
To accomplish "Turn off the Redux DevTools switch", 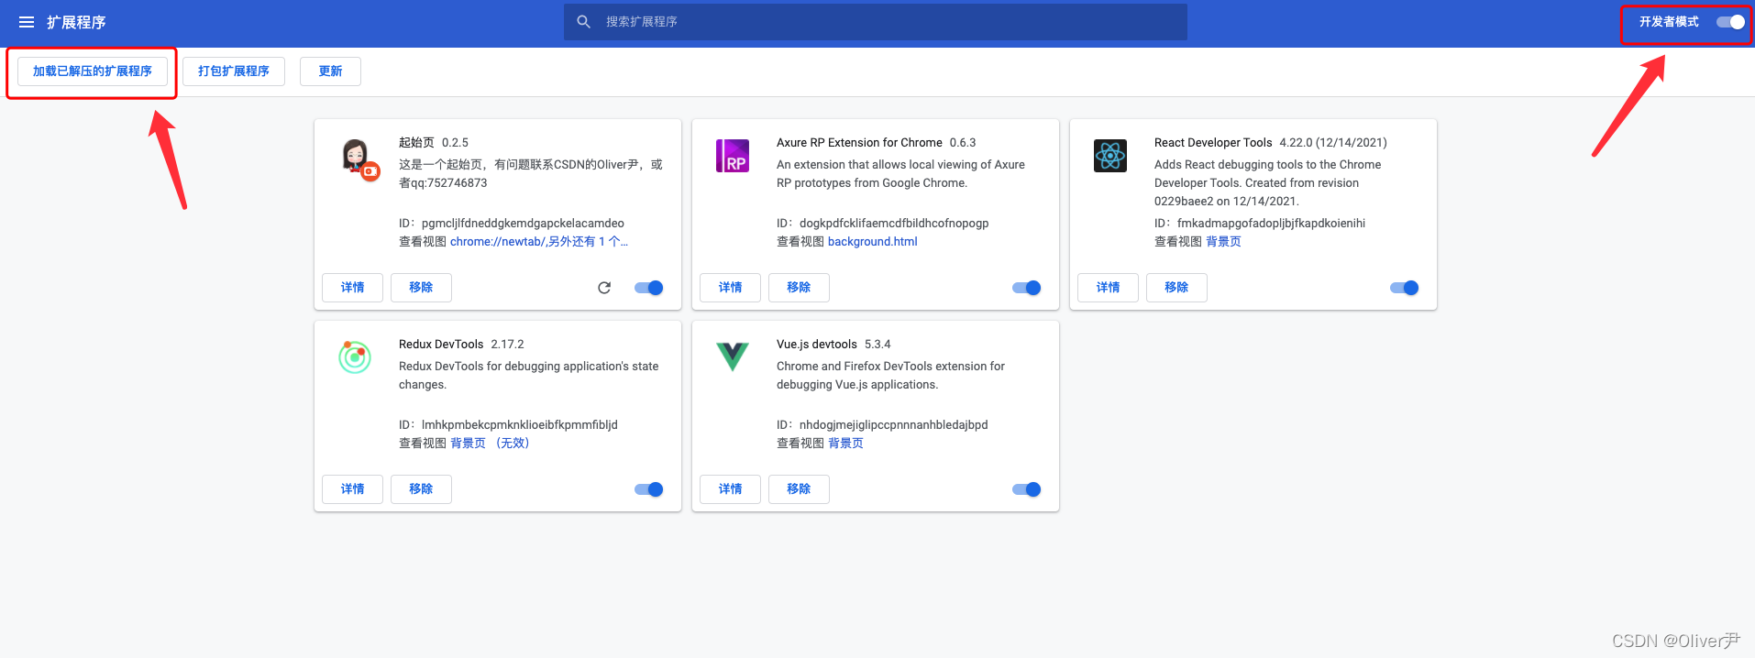I will (648, 489).
